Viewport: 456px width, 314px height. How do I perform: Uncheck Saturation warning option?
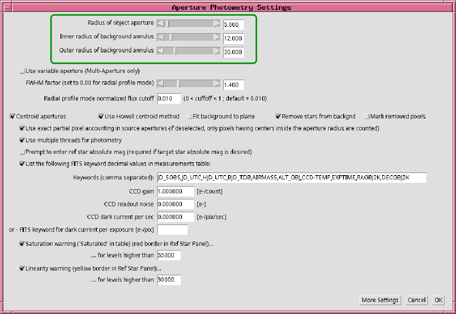click(22, 245)
